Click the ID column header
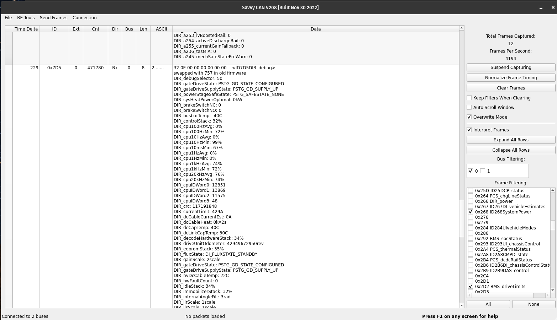The image size is (557, 320). pos(54,29)
